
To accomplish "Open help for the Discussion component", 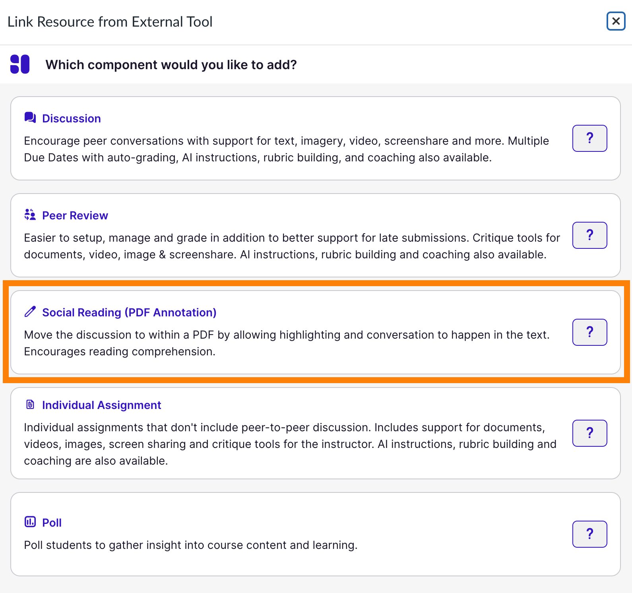I will point(589,138).
